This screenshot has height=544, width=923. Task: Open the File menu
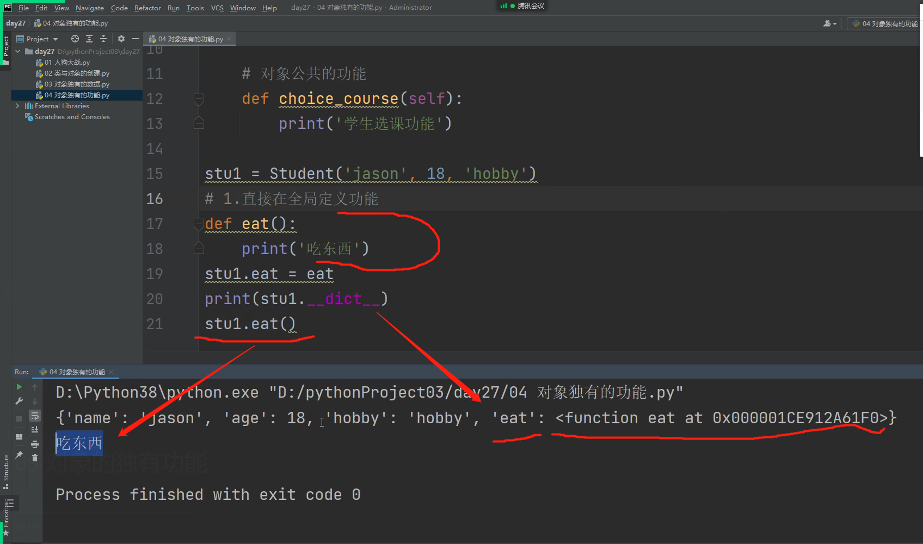23,8
